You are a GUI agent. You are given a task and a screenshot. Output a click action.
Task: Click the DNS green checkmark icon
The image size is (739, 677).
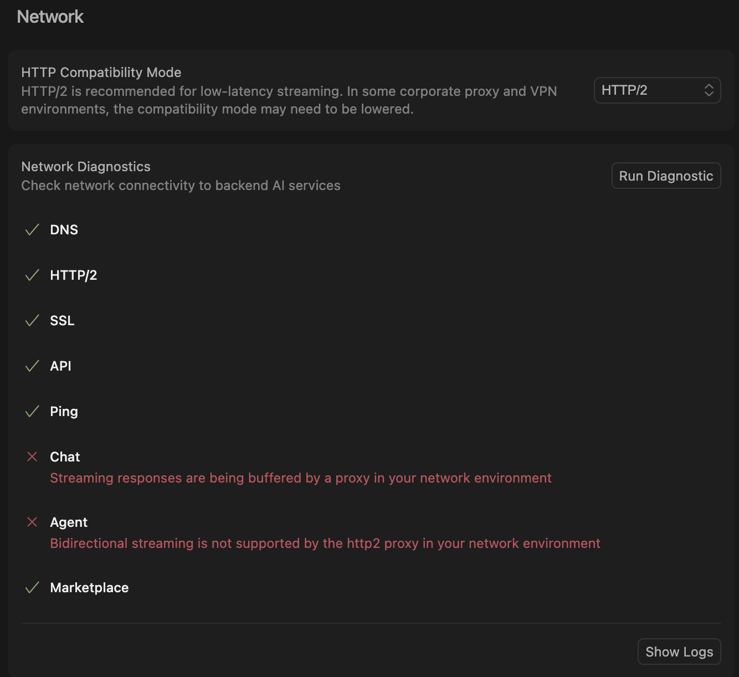(x=32, y=230)
